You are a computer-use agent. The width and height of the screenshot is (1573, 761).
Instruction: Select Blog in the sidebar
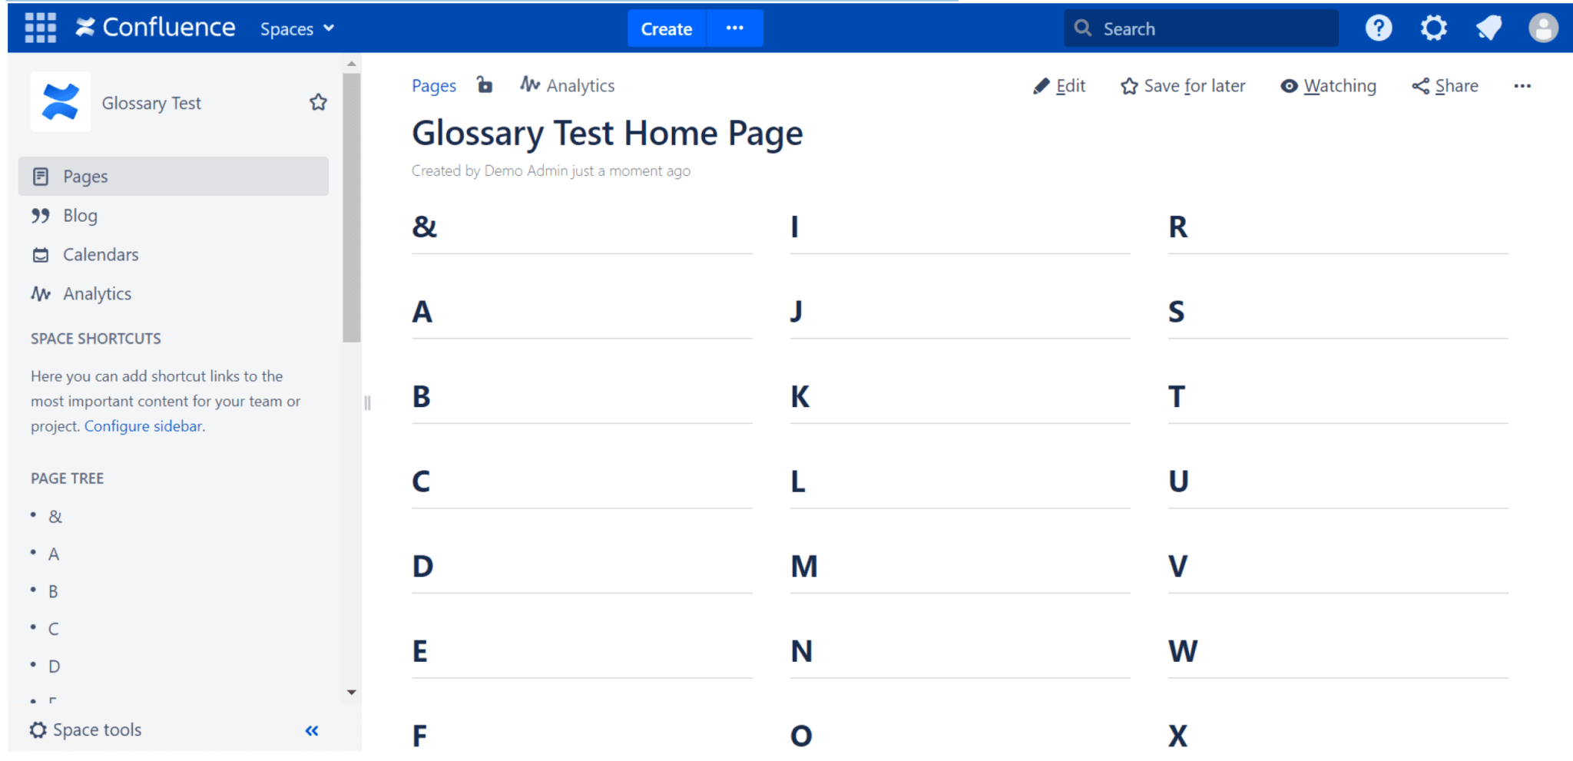click(81, 215)
